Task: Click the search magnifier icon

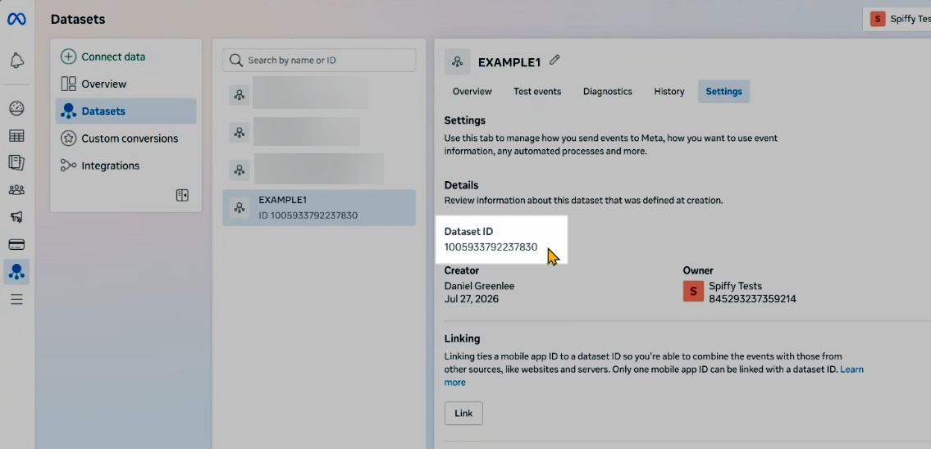Action: (x=235, y=61)
